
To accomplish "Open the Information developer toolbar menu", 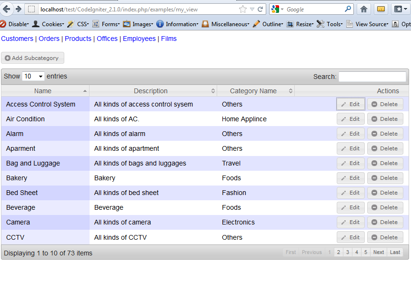I will [178, 24].
